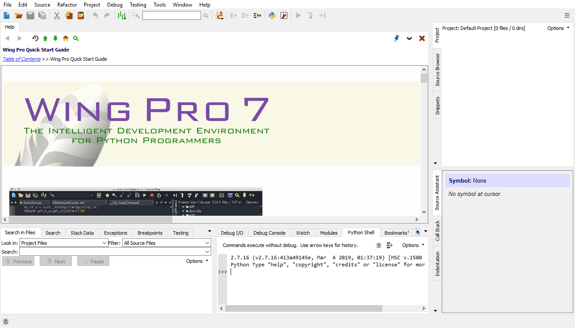Image resolution: width=575 pixels, height=328 pixels.
Task: Click the bug icon in Python Shell
Action: 379,245
